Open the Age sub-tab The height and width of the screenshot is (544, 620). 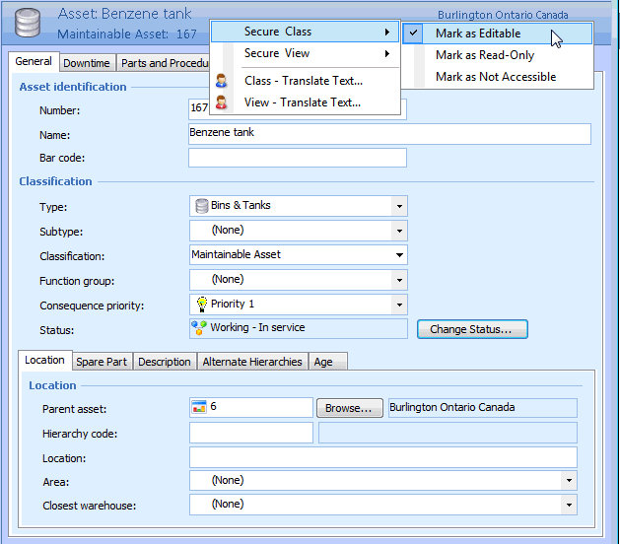coord(328,362)
